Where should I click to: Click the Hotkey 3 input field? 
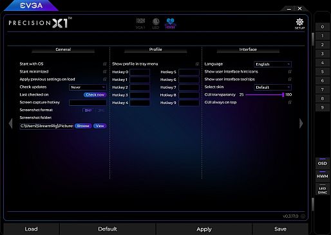point(140,95)
